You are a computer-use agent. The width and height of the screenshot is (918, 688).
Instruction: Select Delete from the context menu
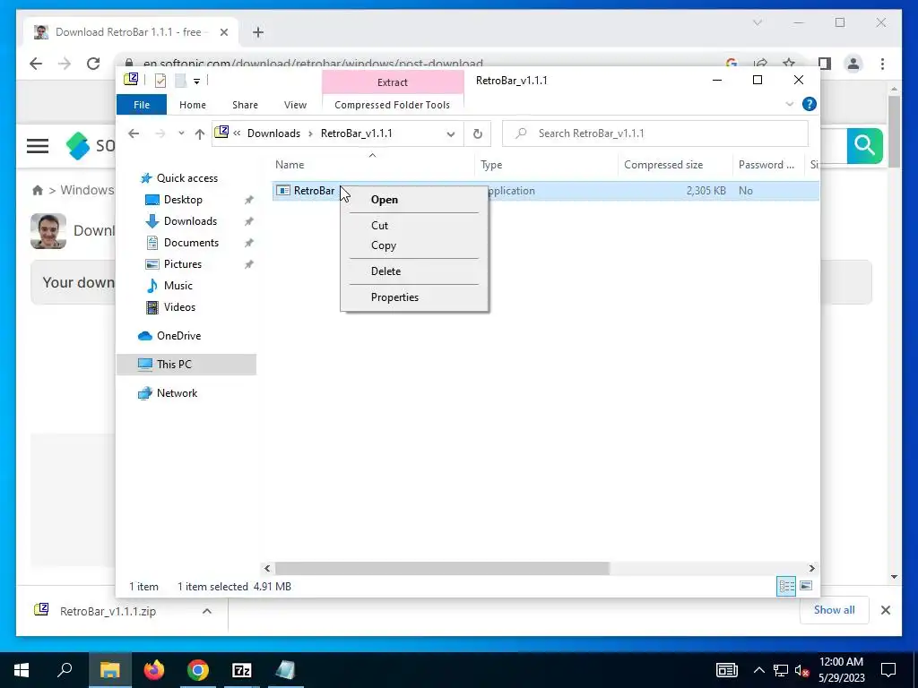point(385,271)
